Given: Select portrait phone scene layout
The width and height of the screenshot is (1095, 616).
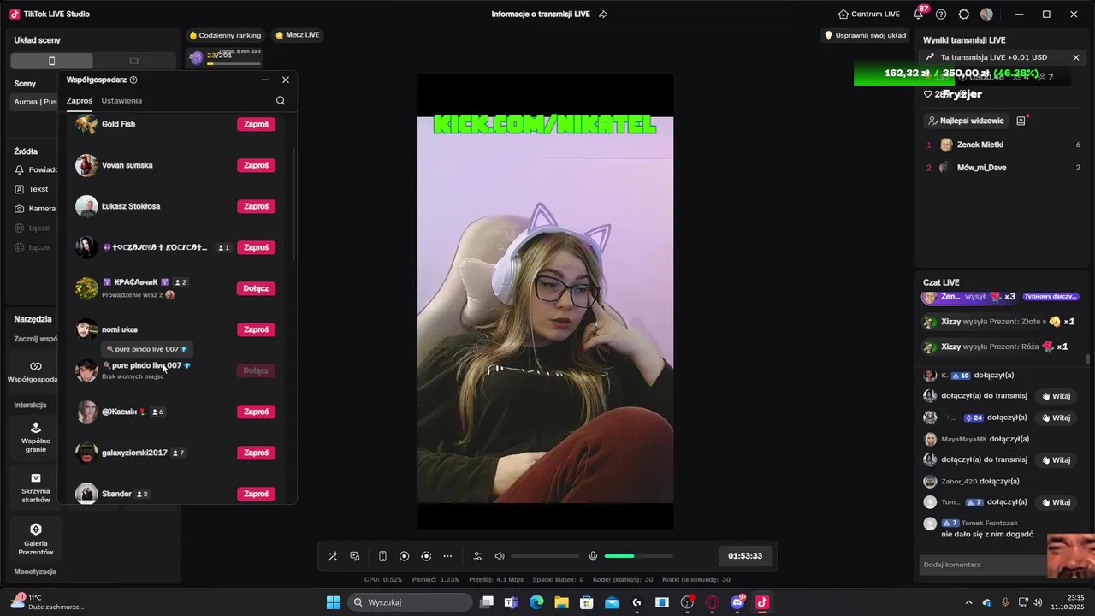Looking at the screenshot, I should click(51, 61).
